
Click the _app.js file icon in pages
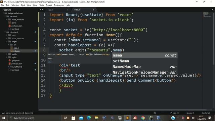click(x=12, y=48)
